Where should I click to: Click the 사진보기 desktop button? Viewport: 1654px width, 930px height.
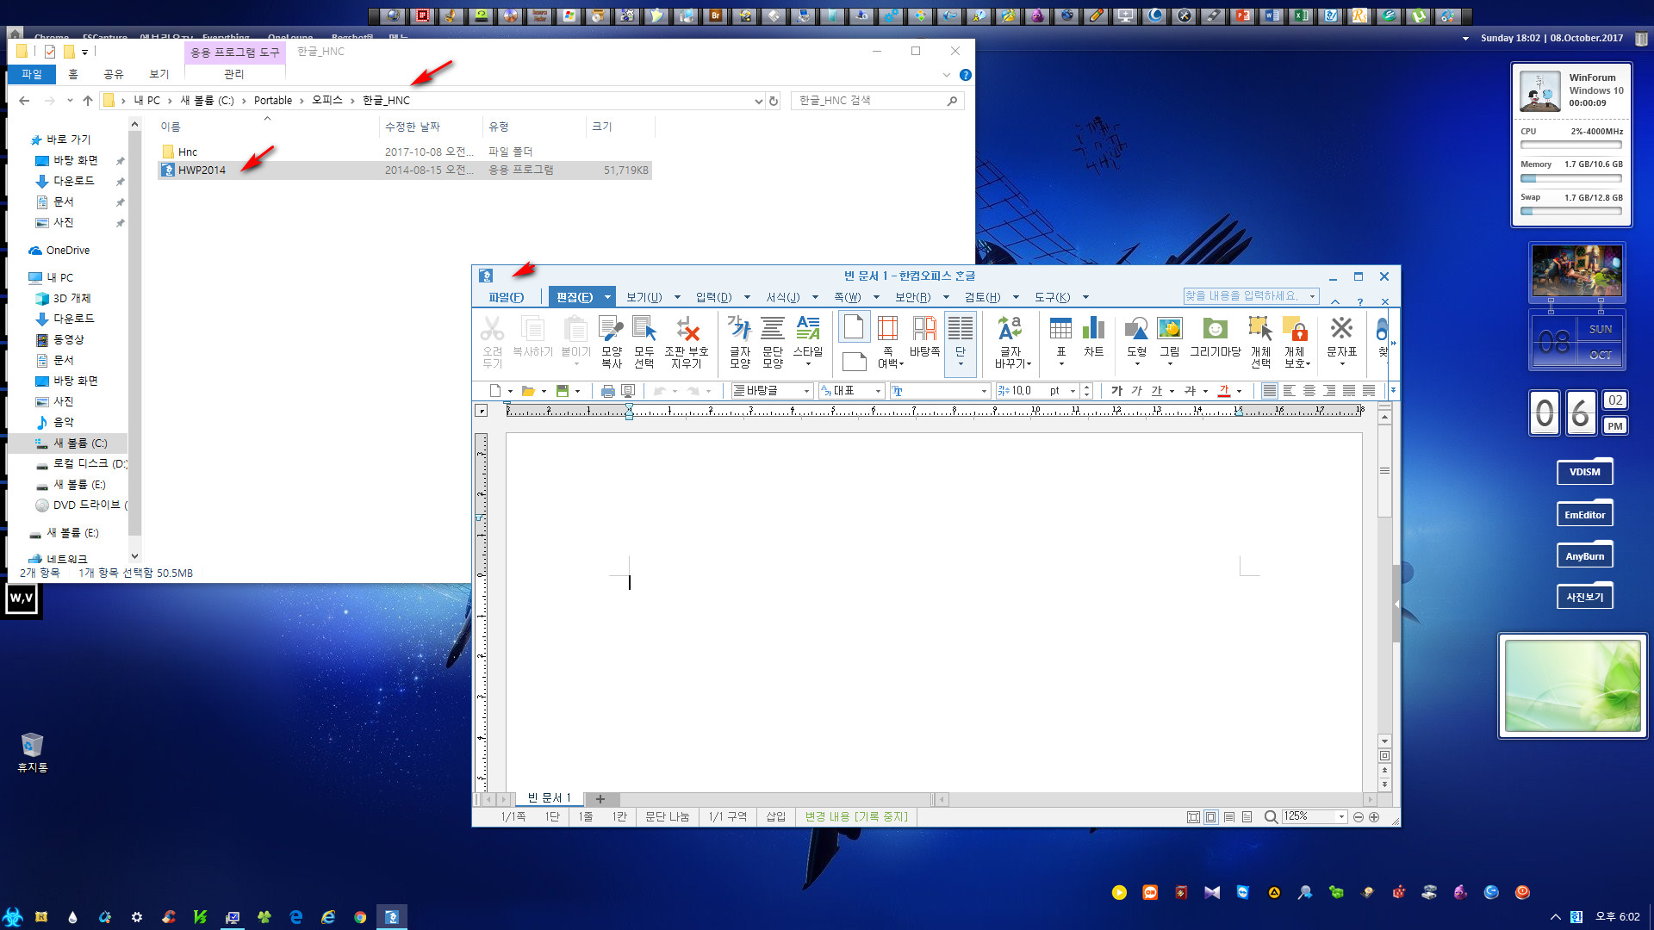1584,597
